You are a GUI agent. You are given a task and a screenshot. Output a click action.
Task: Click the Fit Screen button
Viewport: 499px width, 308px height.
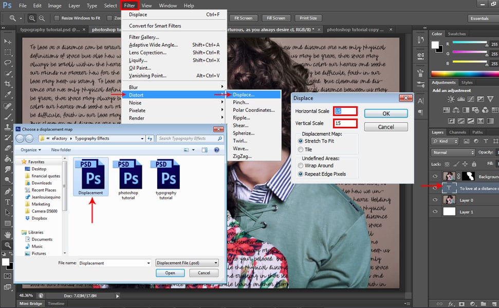[x=243, y=18]
